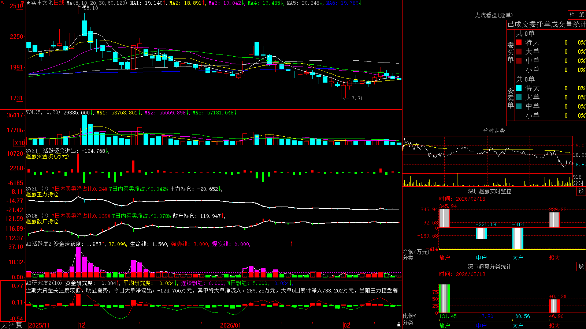
Task: Click the 主力持仓: -20.652 value
Action: click(194, 189)
